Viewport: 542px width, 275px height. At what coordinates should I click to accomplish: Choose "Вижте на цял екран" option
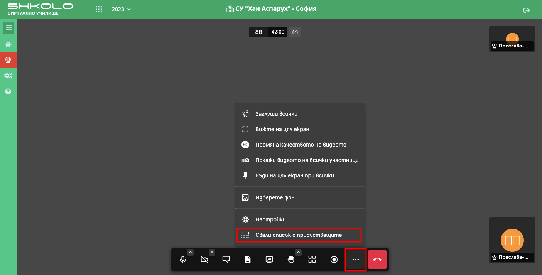tap(300, 129)
